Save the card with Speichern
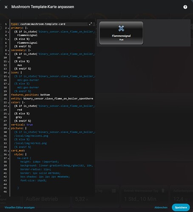The image size is (193, 212). pyautogui.click(x=181, y=207)
